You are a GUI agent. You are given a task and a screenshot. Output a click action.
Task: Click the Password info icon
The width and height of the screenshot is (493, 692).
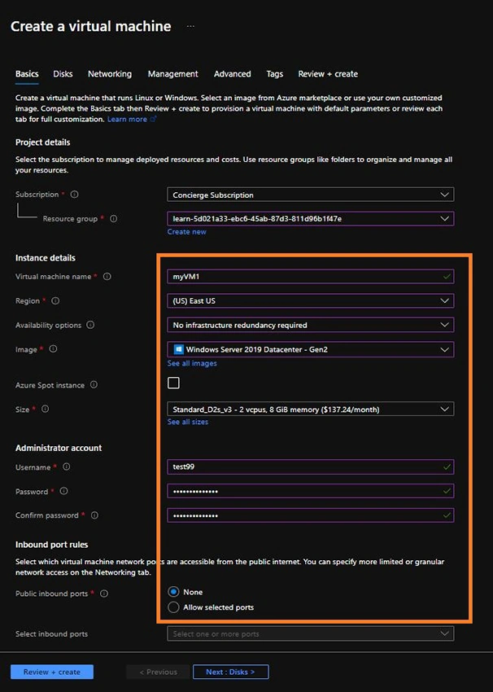[x=63, y=491]
